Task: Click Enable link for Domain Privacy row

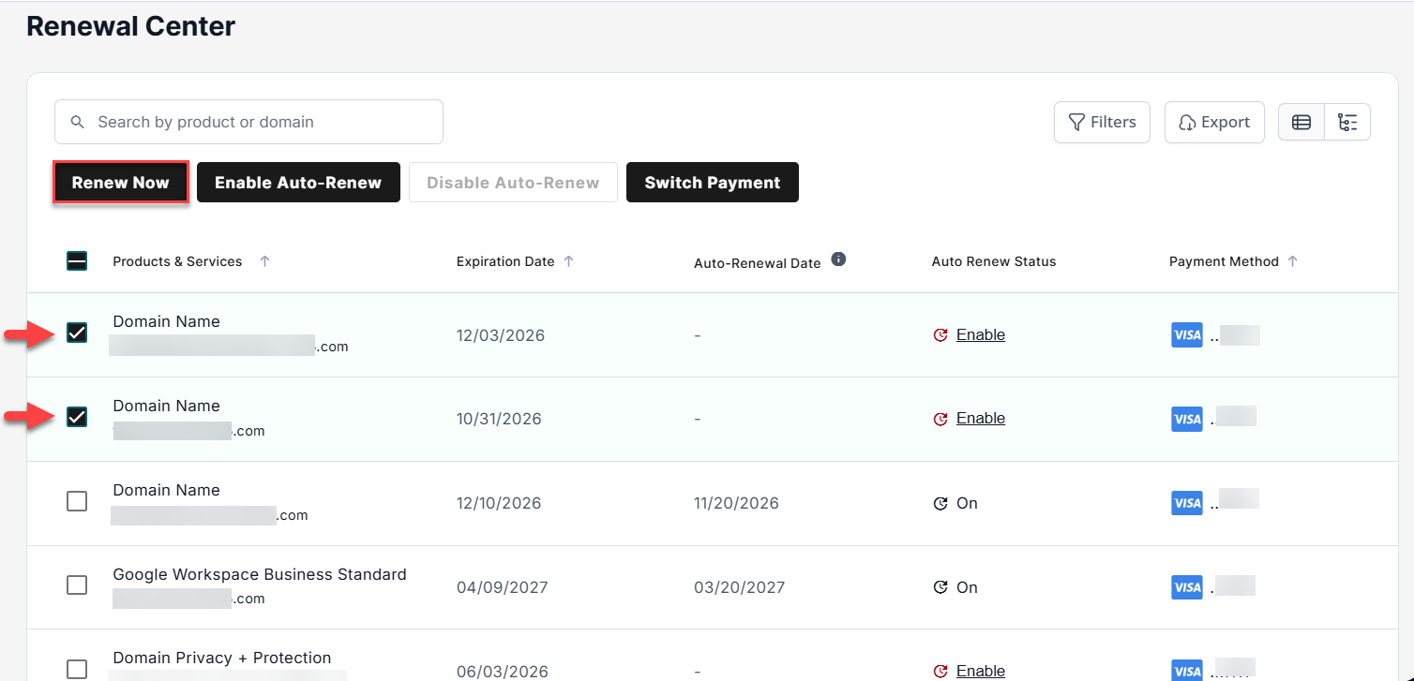Action: 981,671
